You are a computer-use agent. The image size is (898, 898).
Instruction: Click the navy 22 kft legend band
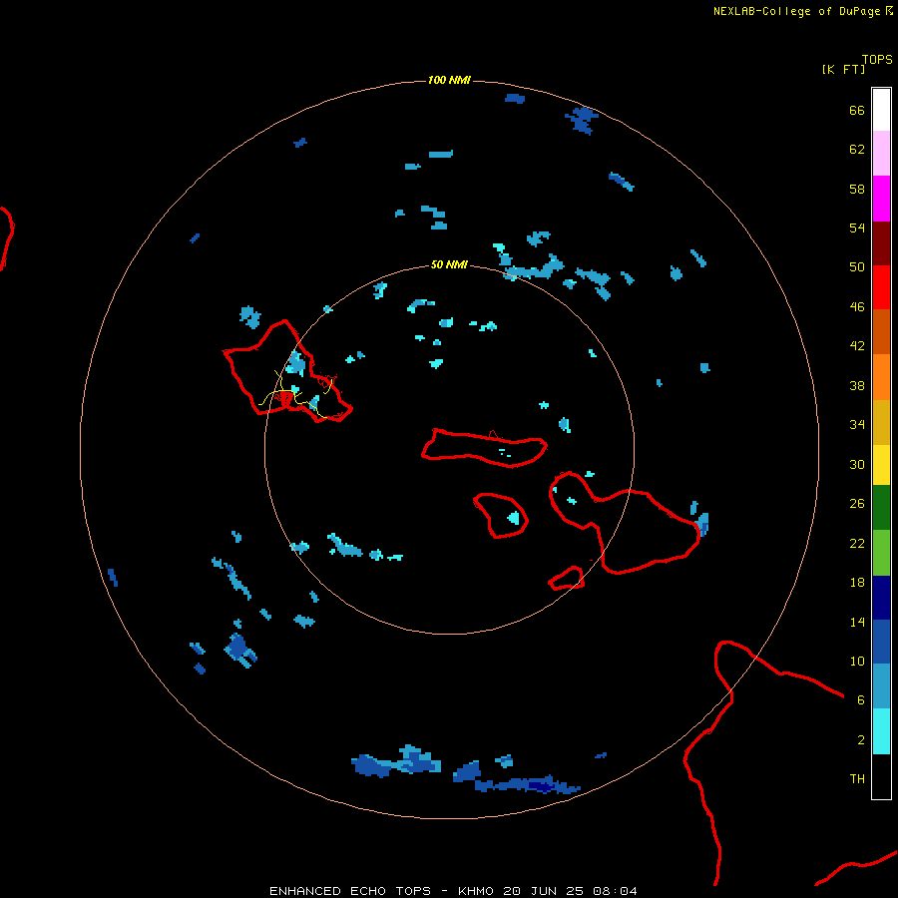click(x=881, y=598)
